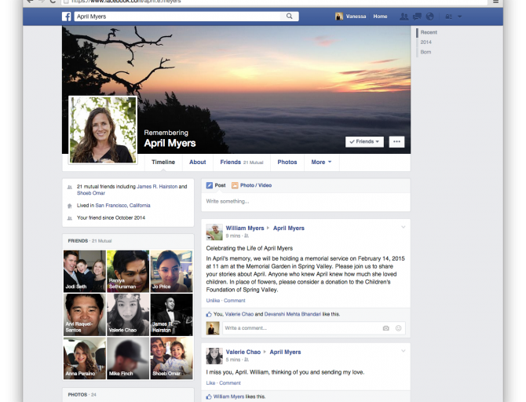
Task: Switch to the Photos tab
Action: [287, 163]
